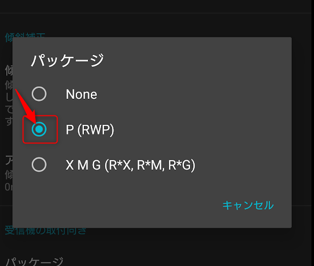
Task: Open the 受信機の取付向き setting behind the dialog
Action: (46, 231)
